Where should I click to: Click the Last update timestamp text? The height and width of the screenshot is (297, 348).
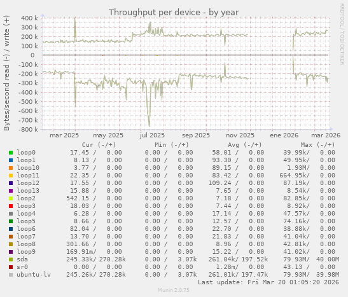(268, 282)
